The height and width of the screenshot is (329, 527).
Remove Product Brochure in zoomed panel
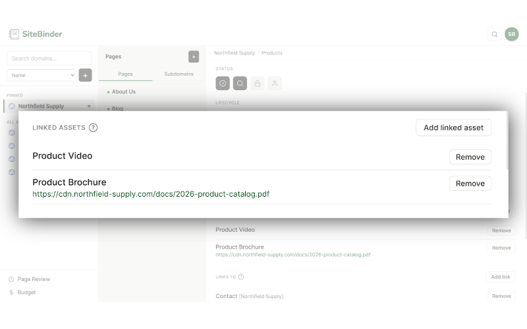point(470,184)
